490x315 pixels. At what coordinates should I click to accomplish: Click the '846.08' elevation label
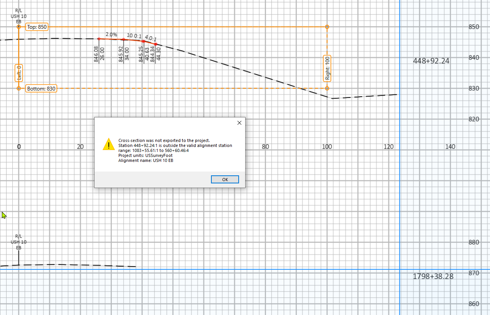(96, 54)
